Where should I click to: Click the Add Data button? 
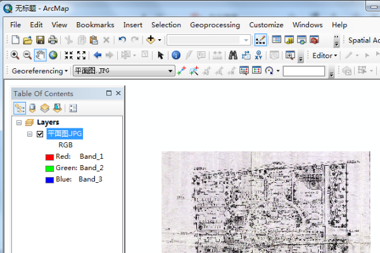151,39
